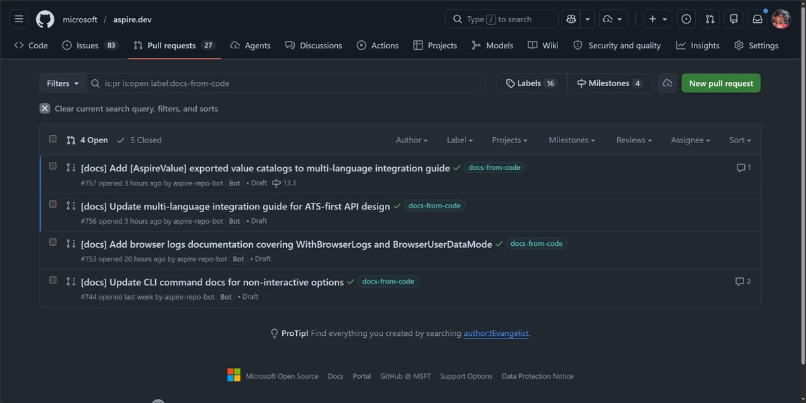Click the search magnifier icon in filter box
This screenshot has height=403, width=806.
[x=95, y=83]
